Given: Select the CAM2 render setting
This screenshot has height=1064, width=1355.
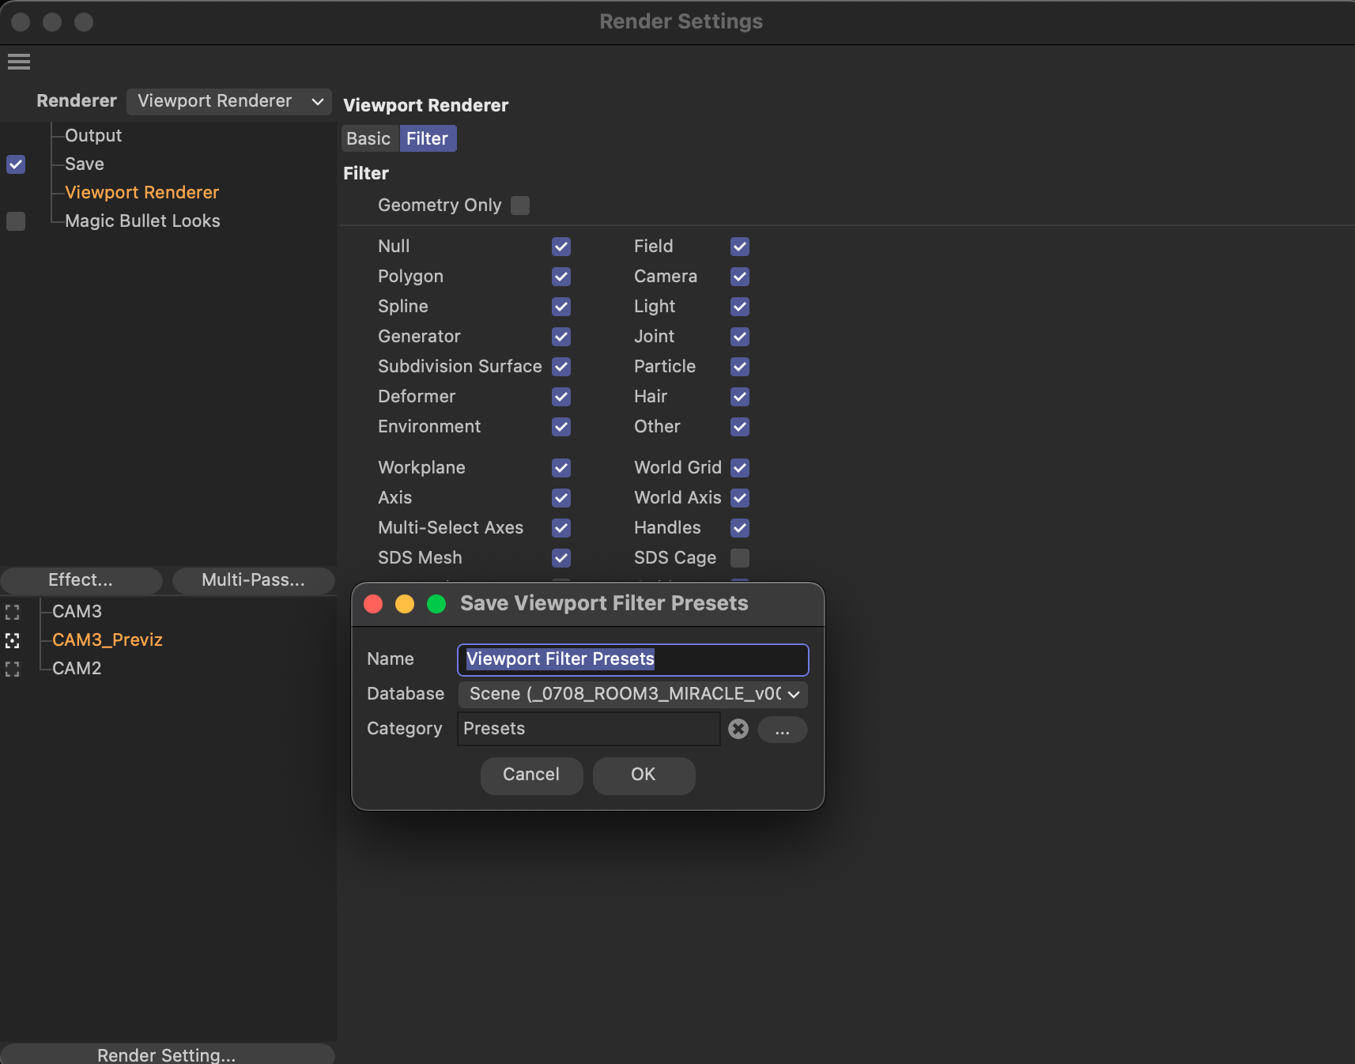Looking at the screenshot, I should tap(77, 669).
